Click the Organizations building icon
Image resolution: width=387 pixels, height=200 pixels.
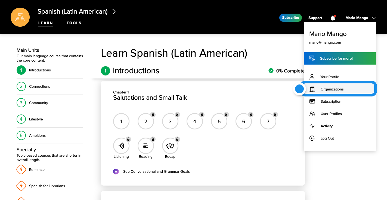point(312,89)
